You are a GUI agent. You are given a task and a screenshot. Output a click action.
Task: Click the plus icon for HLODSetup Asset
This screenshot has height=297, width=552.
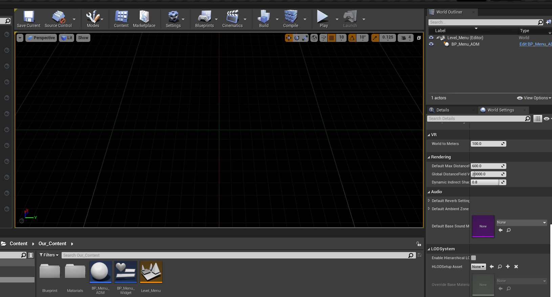pos(508,267)
